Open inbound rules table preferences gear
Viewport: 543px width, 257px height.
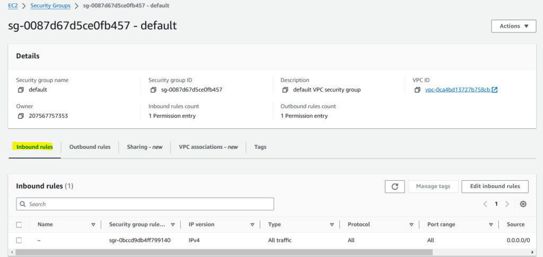pos(523,204)
